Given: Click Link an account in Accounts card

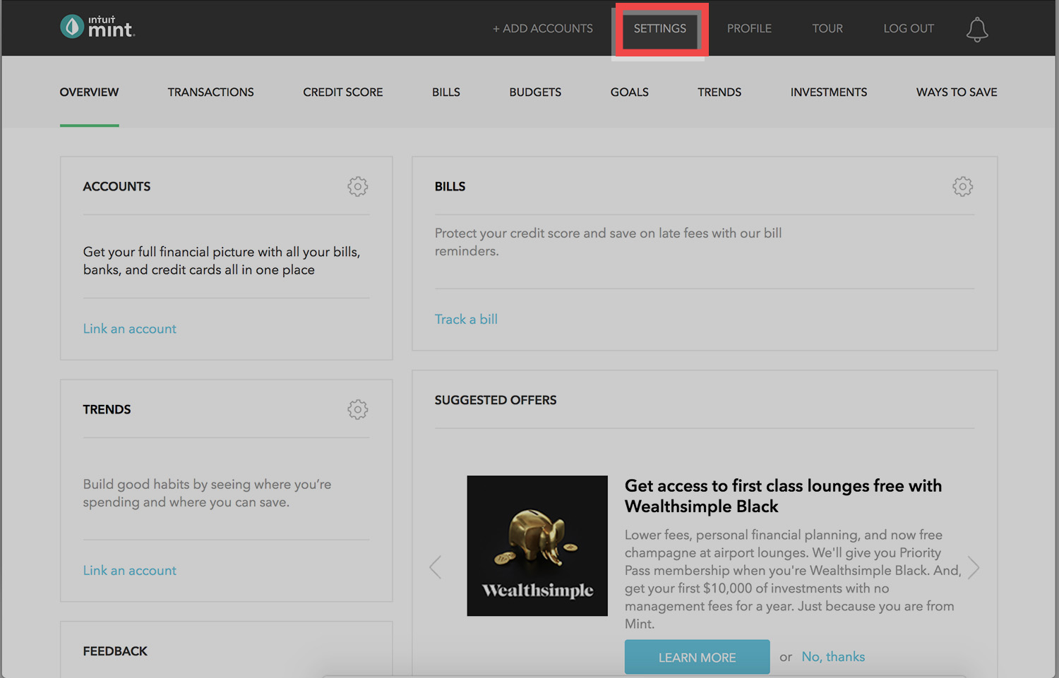Looking at the screenshot, I should (130, 329).
